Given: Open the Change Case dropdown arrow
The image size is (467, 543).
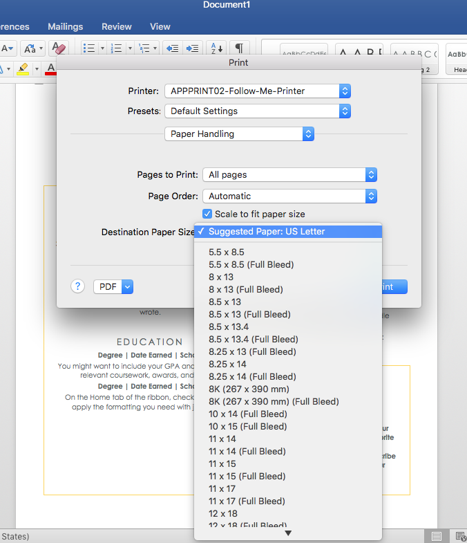Looking at the screenshot, I should tap(41, 48).
